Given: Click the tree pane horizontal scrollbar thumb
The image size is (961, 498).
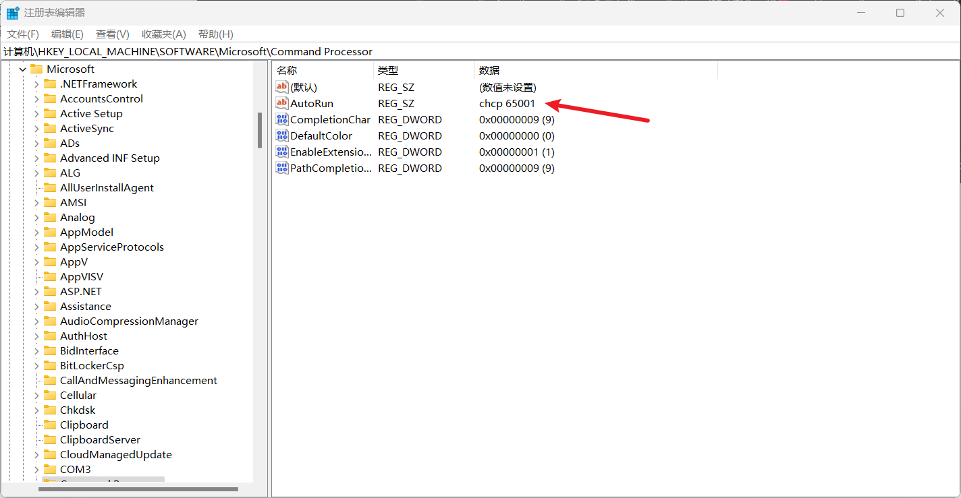Looking at the screenshot, I should coord(138,489).
